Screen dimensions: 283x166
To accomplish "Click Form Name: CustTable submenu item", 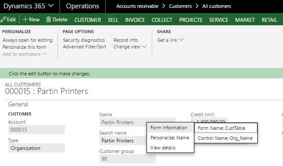I will [226, 128].
